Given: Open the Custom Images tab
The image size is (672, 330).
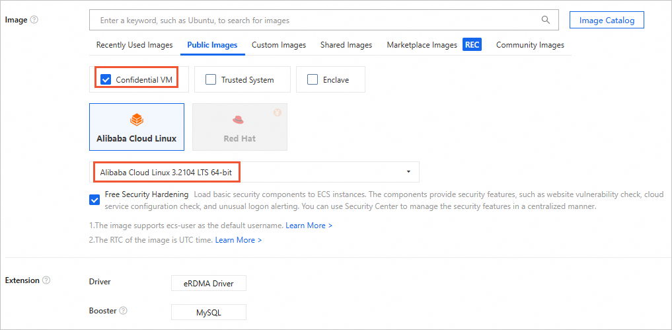Looking at the screenshot, I should (x=279, y=44).
